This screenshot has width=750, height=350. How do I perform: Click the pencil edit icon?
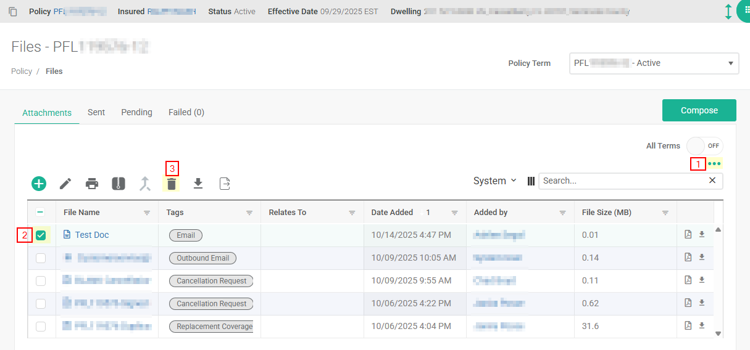tap(65, 184)
